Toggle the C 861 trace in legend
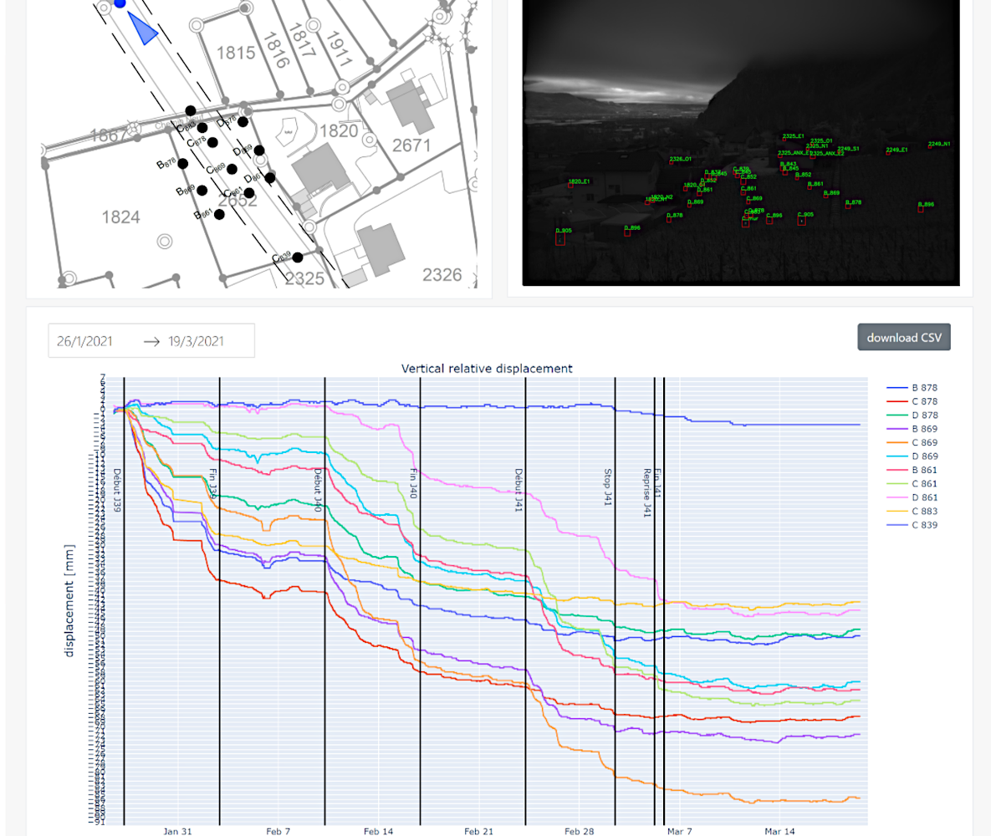This screenshot has width=991, height=836. tap(912, 484)
